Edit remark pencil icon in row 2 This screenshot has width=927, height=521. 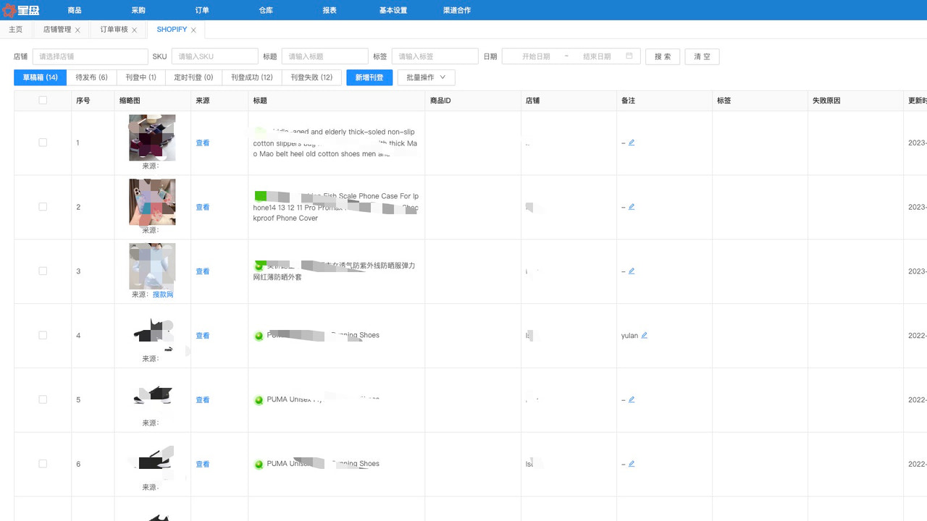(632, 207)
